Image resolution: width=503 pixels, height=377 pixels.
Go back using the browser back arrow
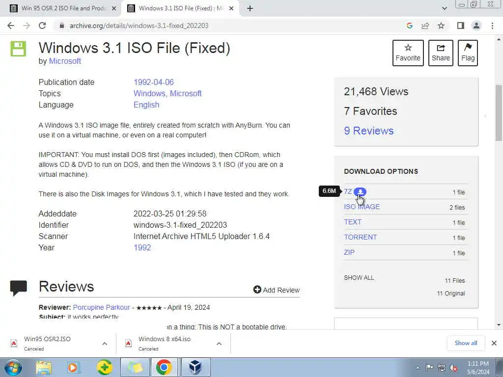pyautogui.click(x=11, y=26)
